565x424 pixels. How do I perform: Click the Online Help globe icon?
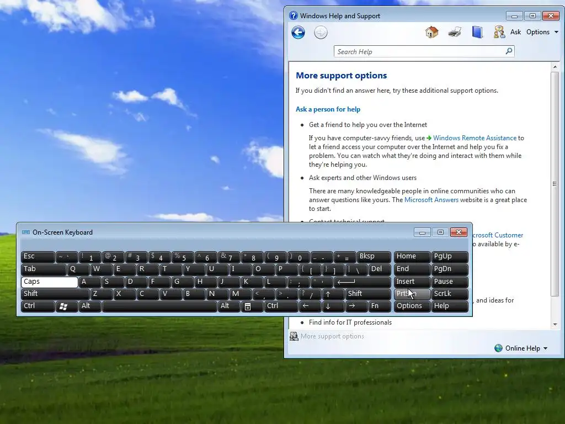pos(498,348)
